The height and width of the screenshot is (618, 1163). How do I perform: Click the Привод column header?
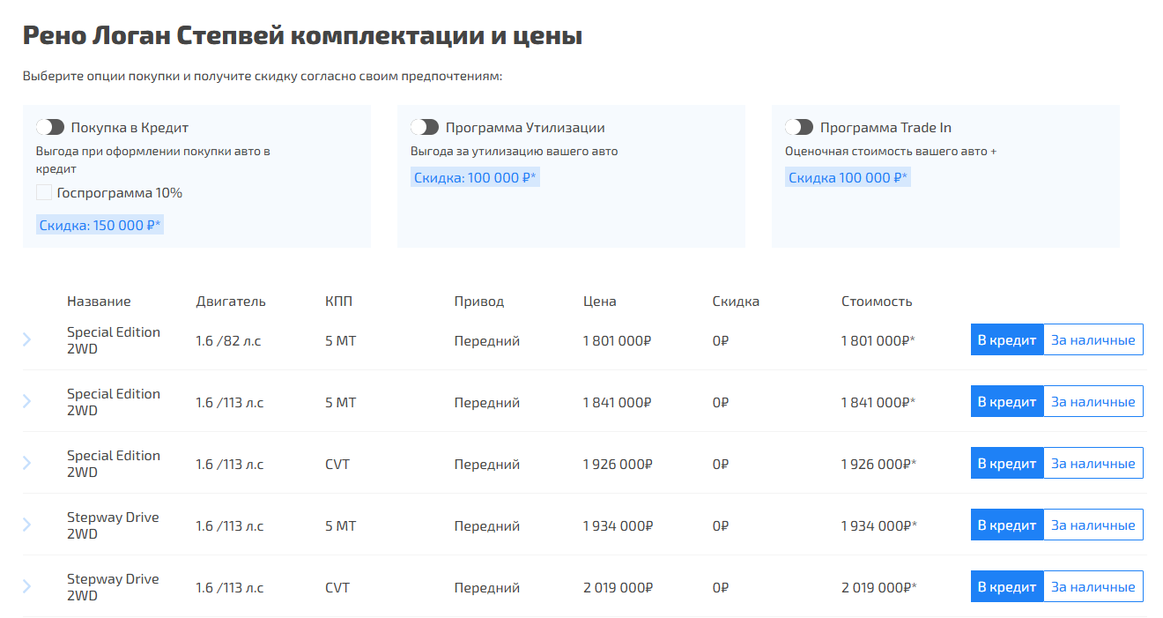click(x=479, y=302)
